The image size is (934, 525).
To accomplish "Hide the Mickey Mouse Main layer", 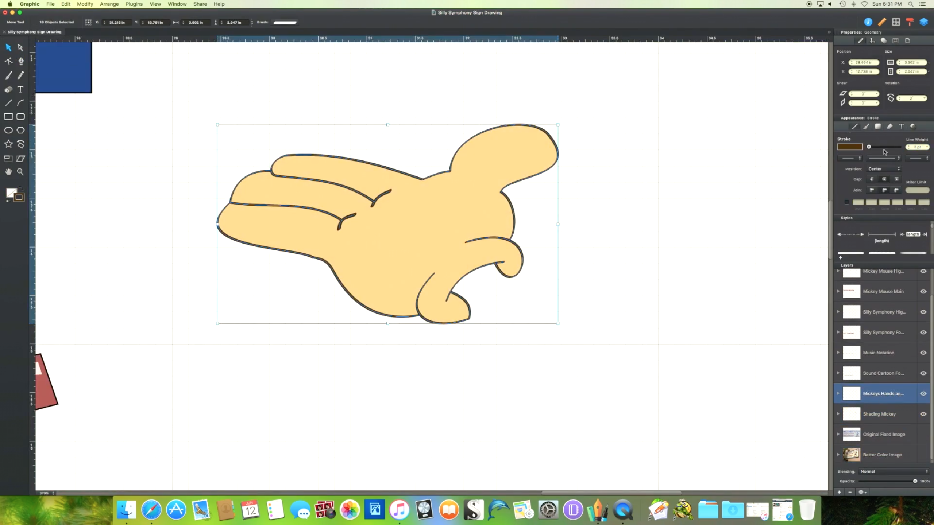I will 923,291.
